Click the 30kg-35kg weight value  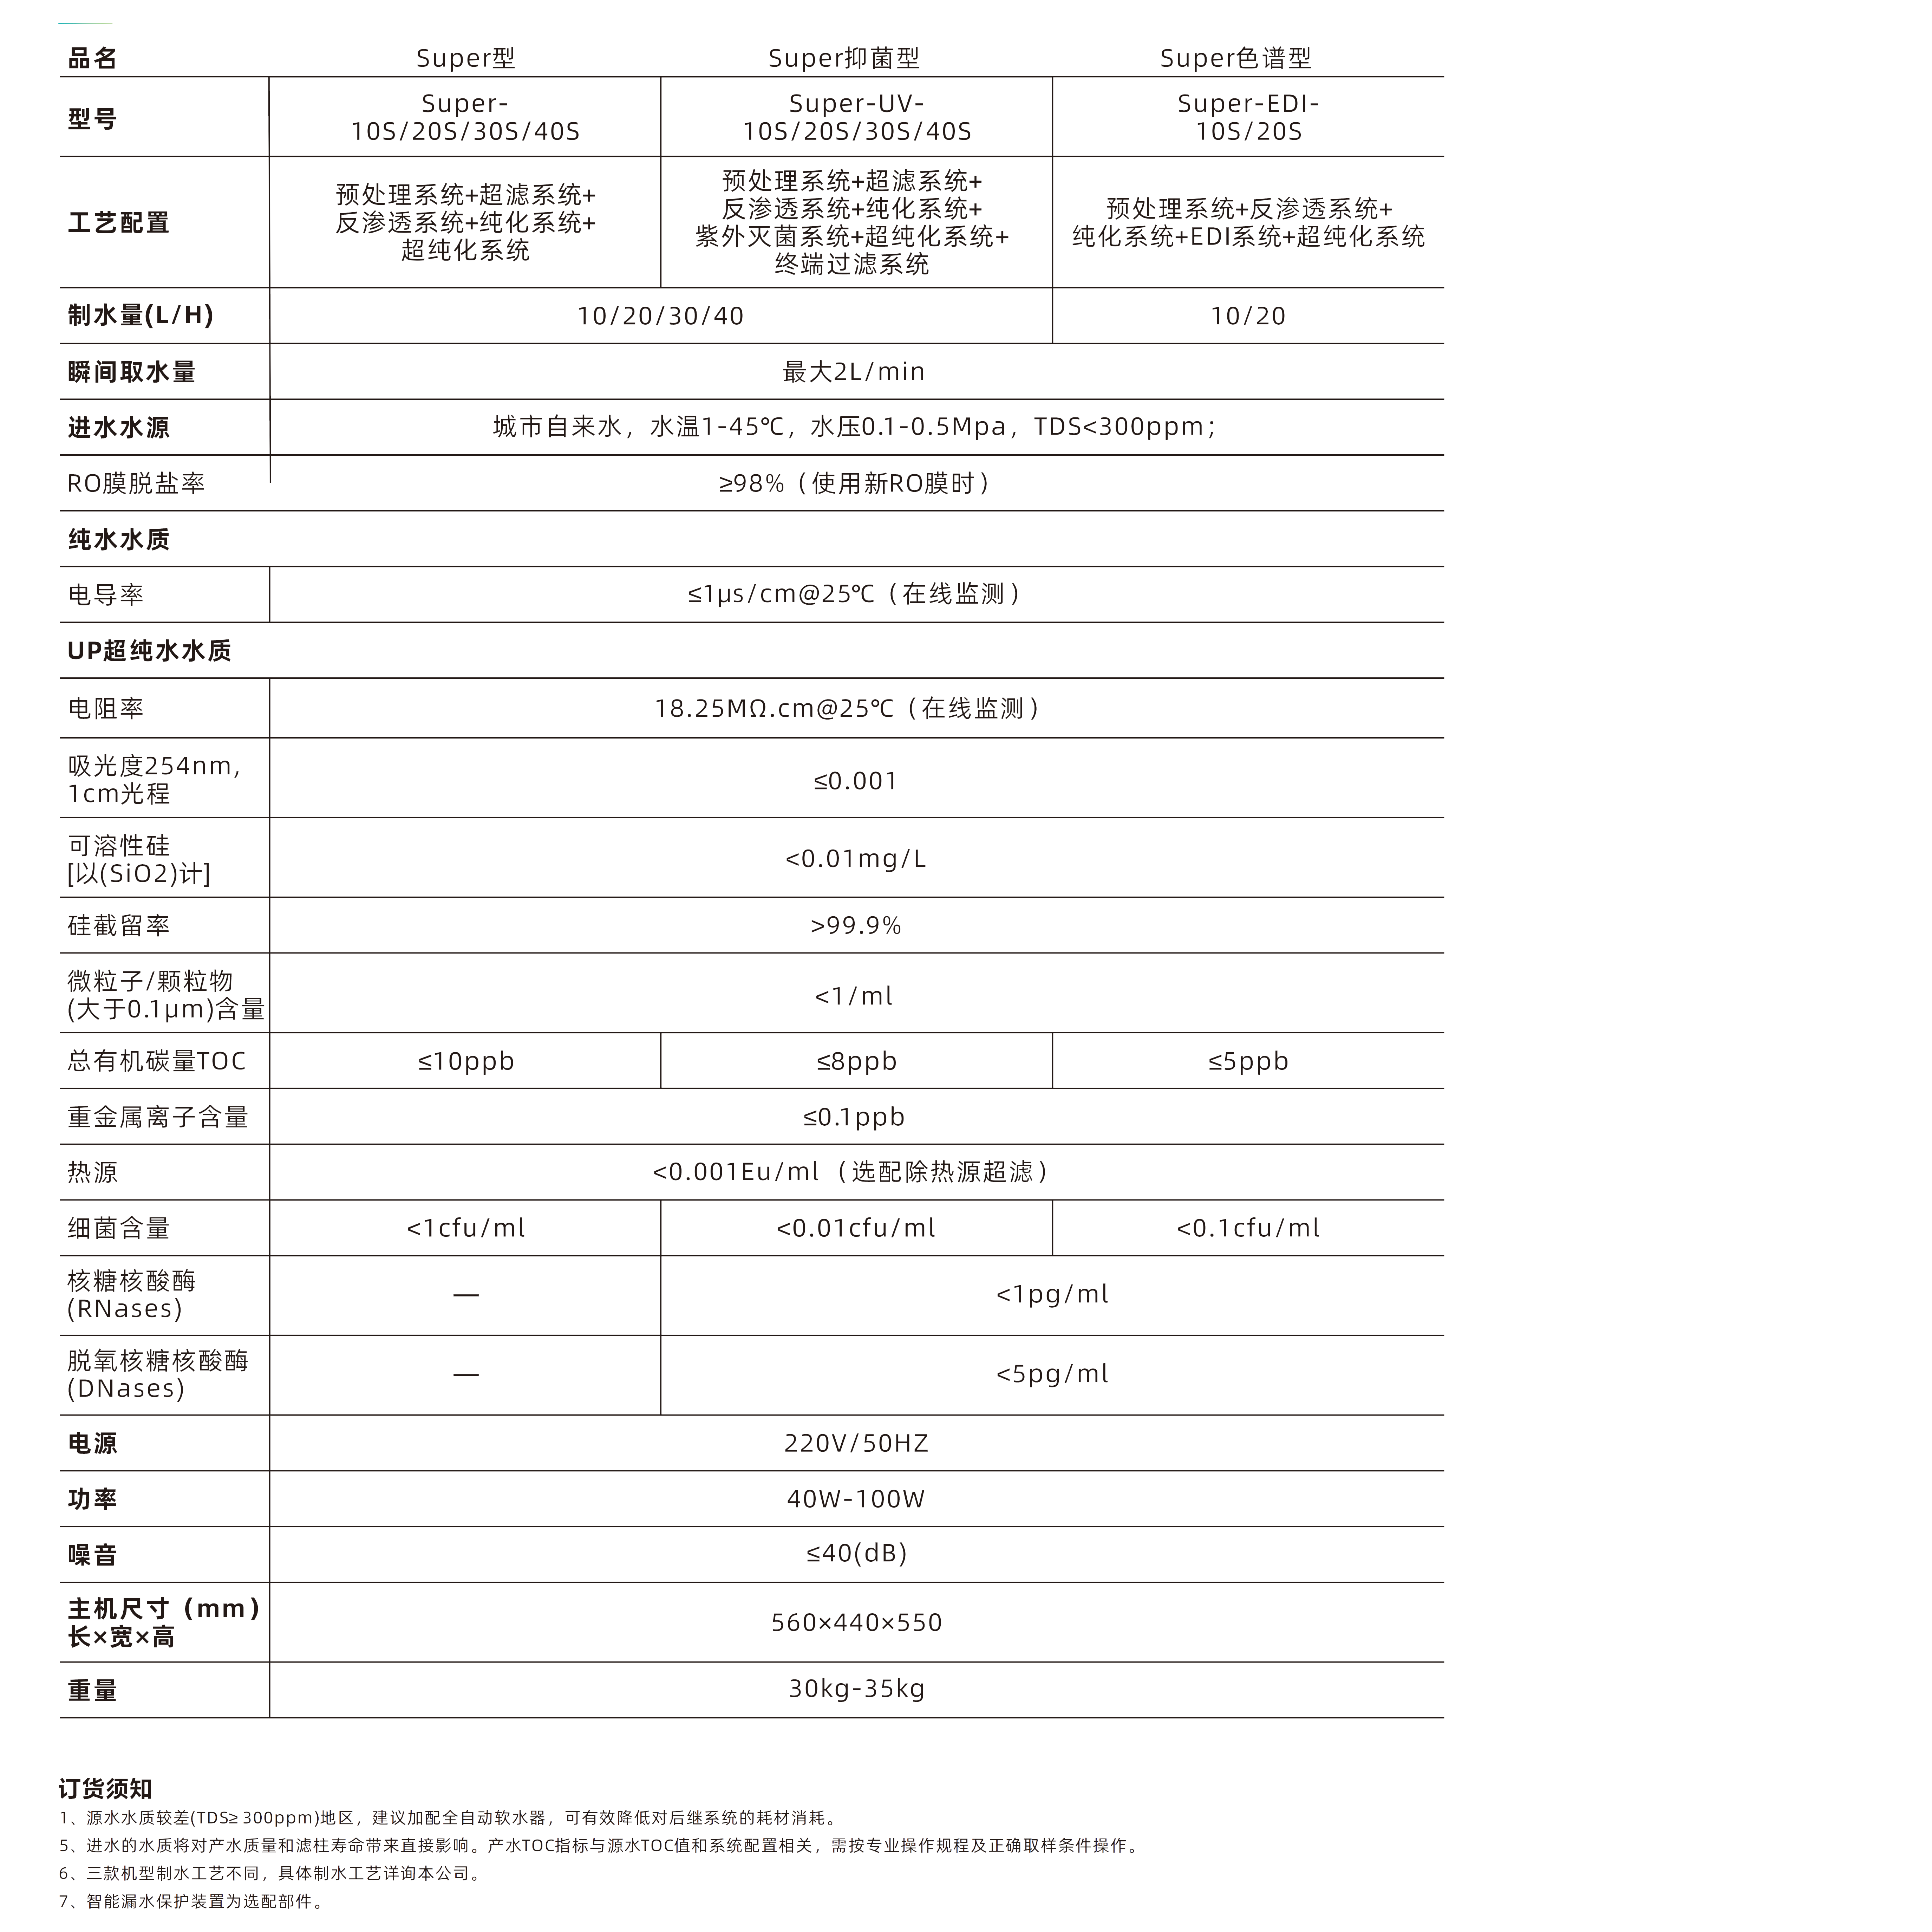pyautogui.click(x=856, y=1689)
